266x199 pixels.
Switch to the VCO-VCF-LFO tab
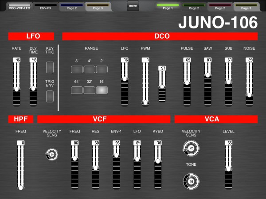coord(20,7)
